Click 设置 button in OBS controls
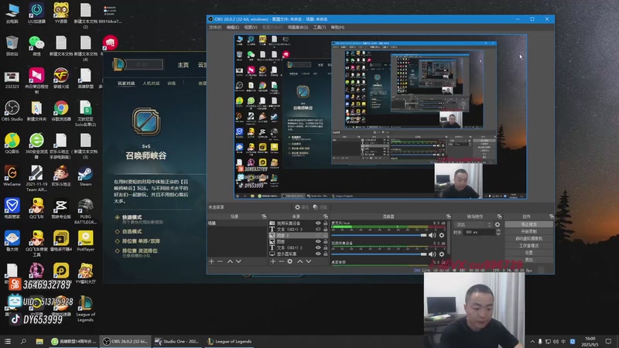Image resolution: width=619 pixels, height=348 pixels. point(529,253)
